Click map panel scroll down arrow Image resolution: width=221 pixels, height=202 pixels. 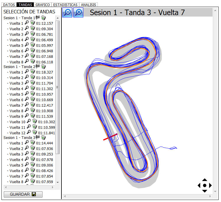(215, 191)
